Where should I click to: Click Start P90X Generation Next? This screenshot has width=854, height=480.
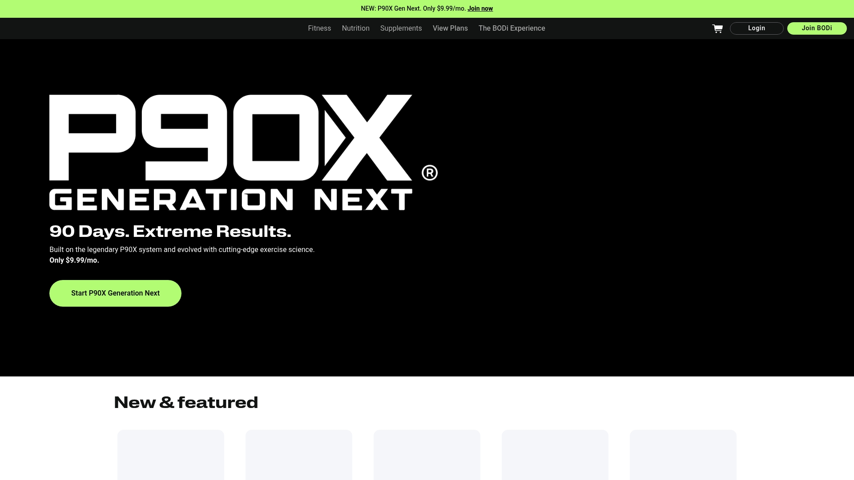115,293
